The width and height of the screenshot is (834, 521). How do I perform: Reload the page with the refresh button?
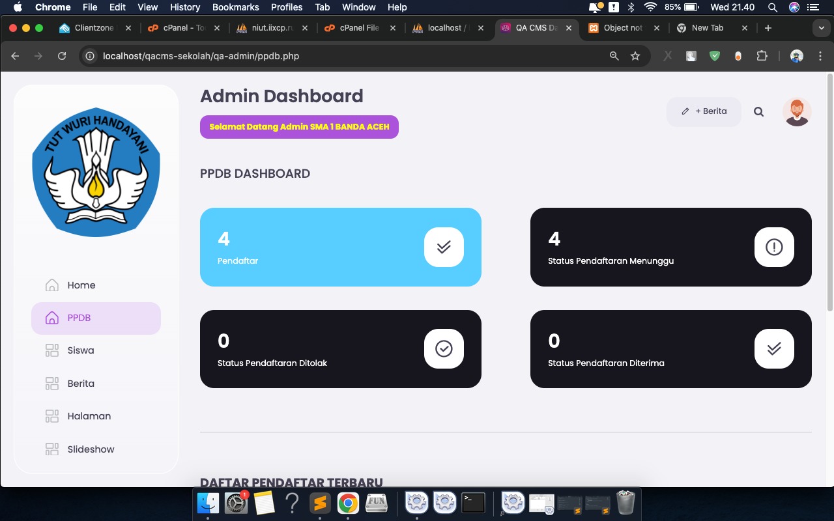point(62,56)
